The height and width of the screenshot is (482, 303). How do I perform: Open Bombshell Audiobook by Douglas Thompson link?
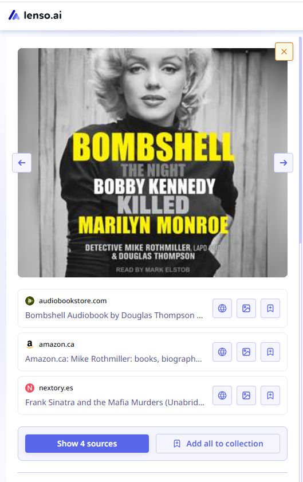click(x=115, y=315)
